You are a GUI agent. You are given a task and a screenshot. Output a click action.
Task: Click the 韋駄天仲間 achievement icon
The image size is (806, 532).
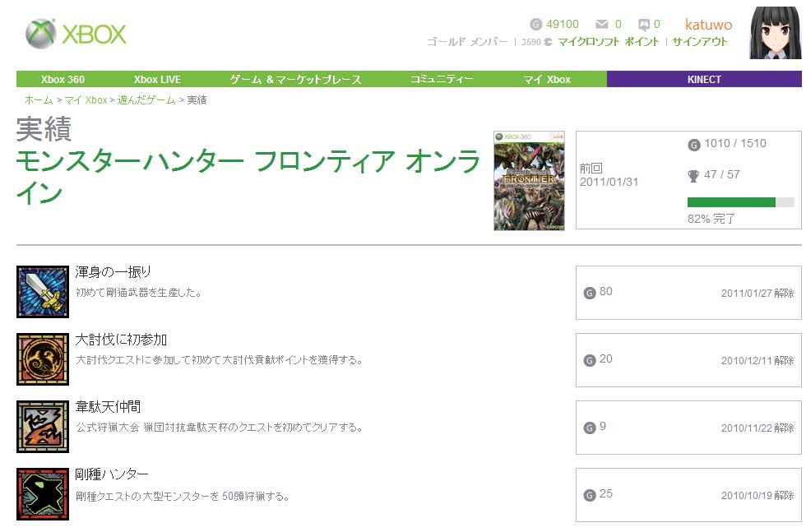click(x=43, y=426)
